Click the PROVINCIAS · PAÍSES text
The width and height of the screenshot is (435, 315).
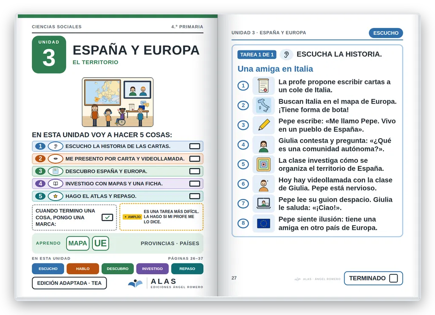(170, 243)
